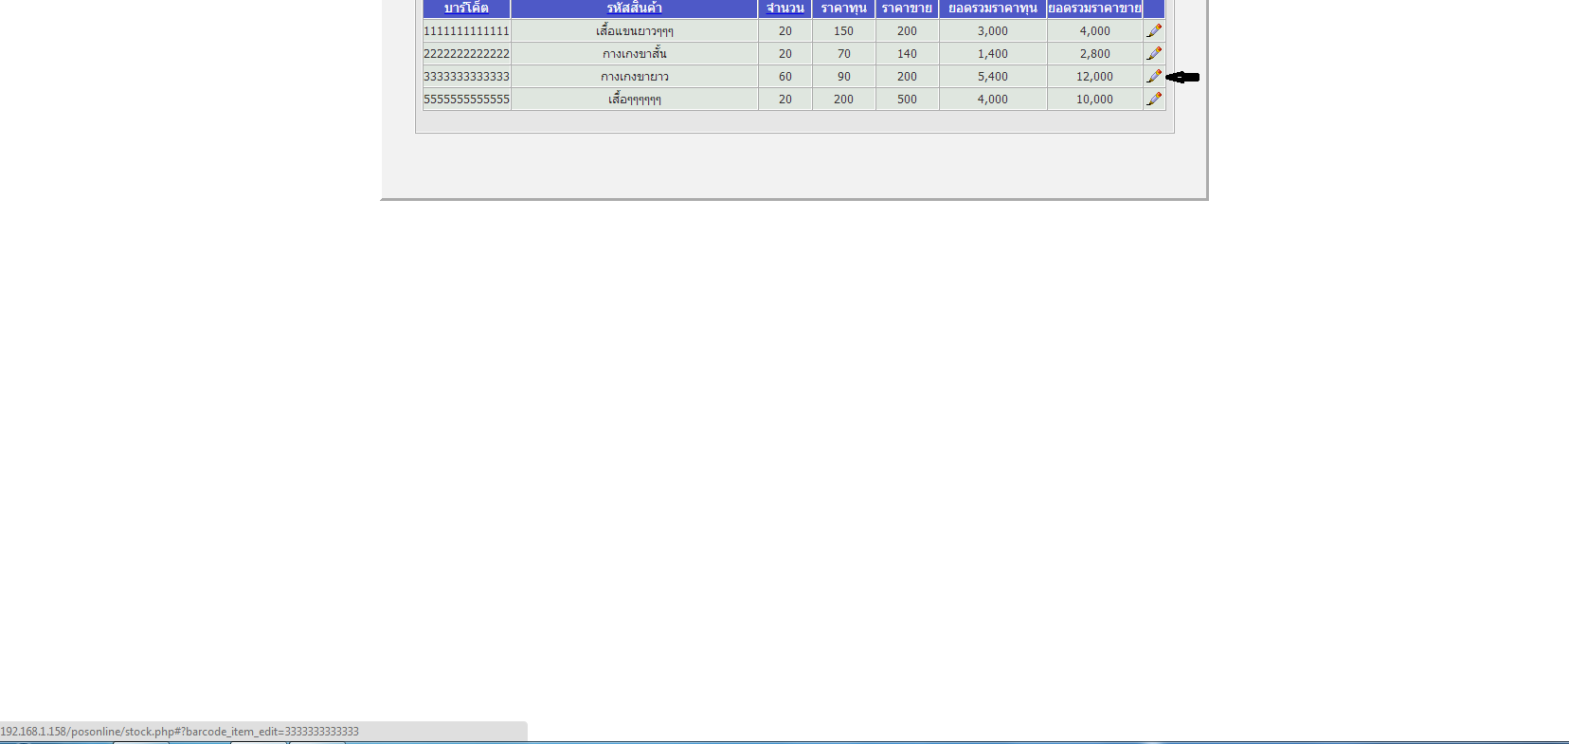Open edit pencil for barcode 2222222222222

(1154, 53)
